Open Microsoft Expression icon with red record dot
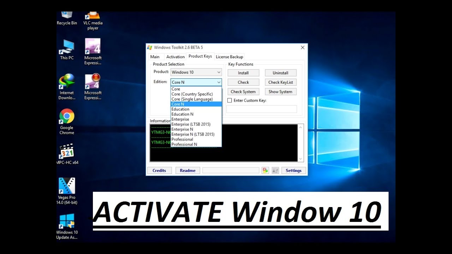The image size is (452, 254). point(93,87)
